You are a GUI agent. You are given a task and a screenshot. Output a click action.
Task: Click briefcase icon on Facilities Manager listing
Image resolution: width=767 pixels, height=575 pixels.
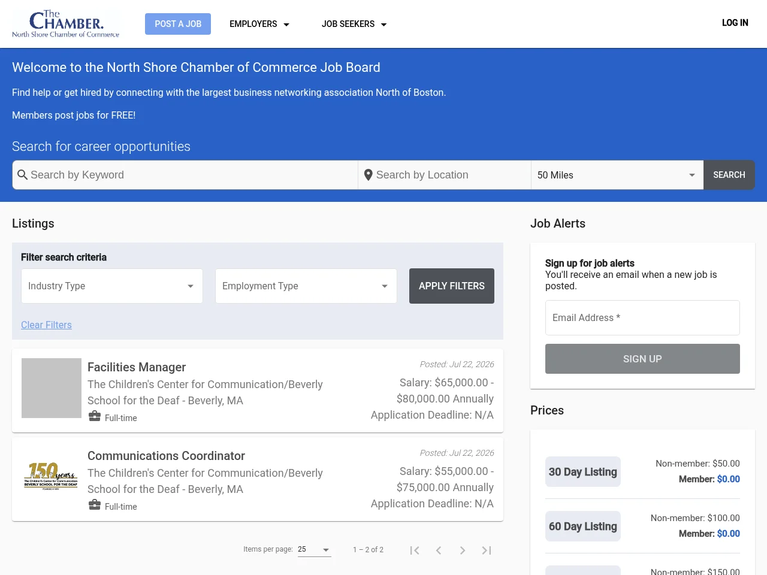(95, 416)
